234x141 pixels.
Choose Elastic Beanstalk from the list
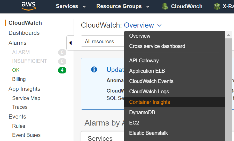tap(148, 133)
